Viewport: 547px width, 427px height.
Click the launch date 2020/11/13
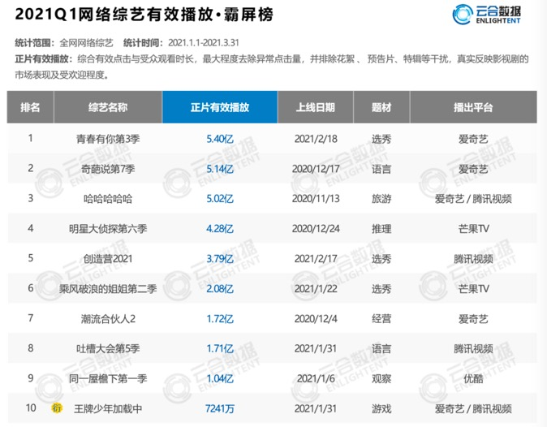click(x=316, y=199)
